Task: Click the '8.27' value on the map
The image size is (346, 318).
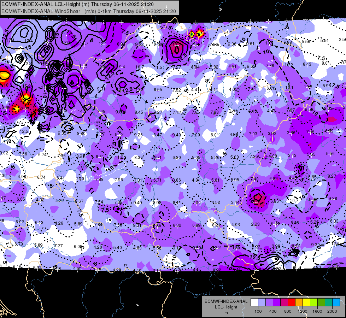Action: [x=332, y=176]
